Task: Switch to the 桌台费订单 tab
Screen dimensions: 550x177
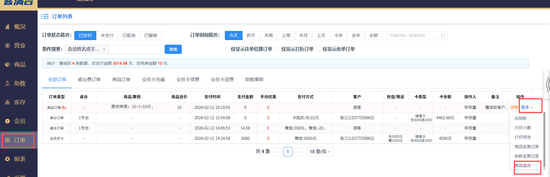Action: click(x=89, y=80)
